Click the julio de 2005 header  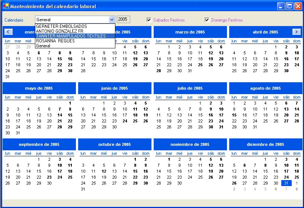pos(190,88)
